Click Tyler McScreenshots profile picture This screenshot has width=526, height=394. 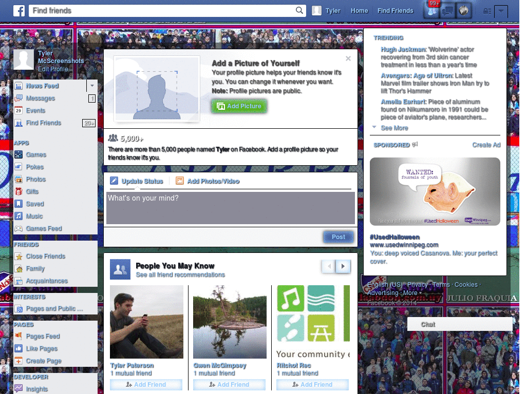24,60
